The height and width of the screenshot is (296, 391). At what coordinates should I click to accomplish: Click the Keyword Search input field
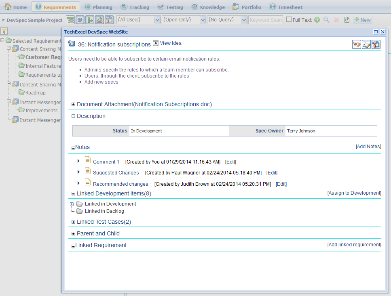tap(266, 20)
